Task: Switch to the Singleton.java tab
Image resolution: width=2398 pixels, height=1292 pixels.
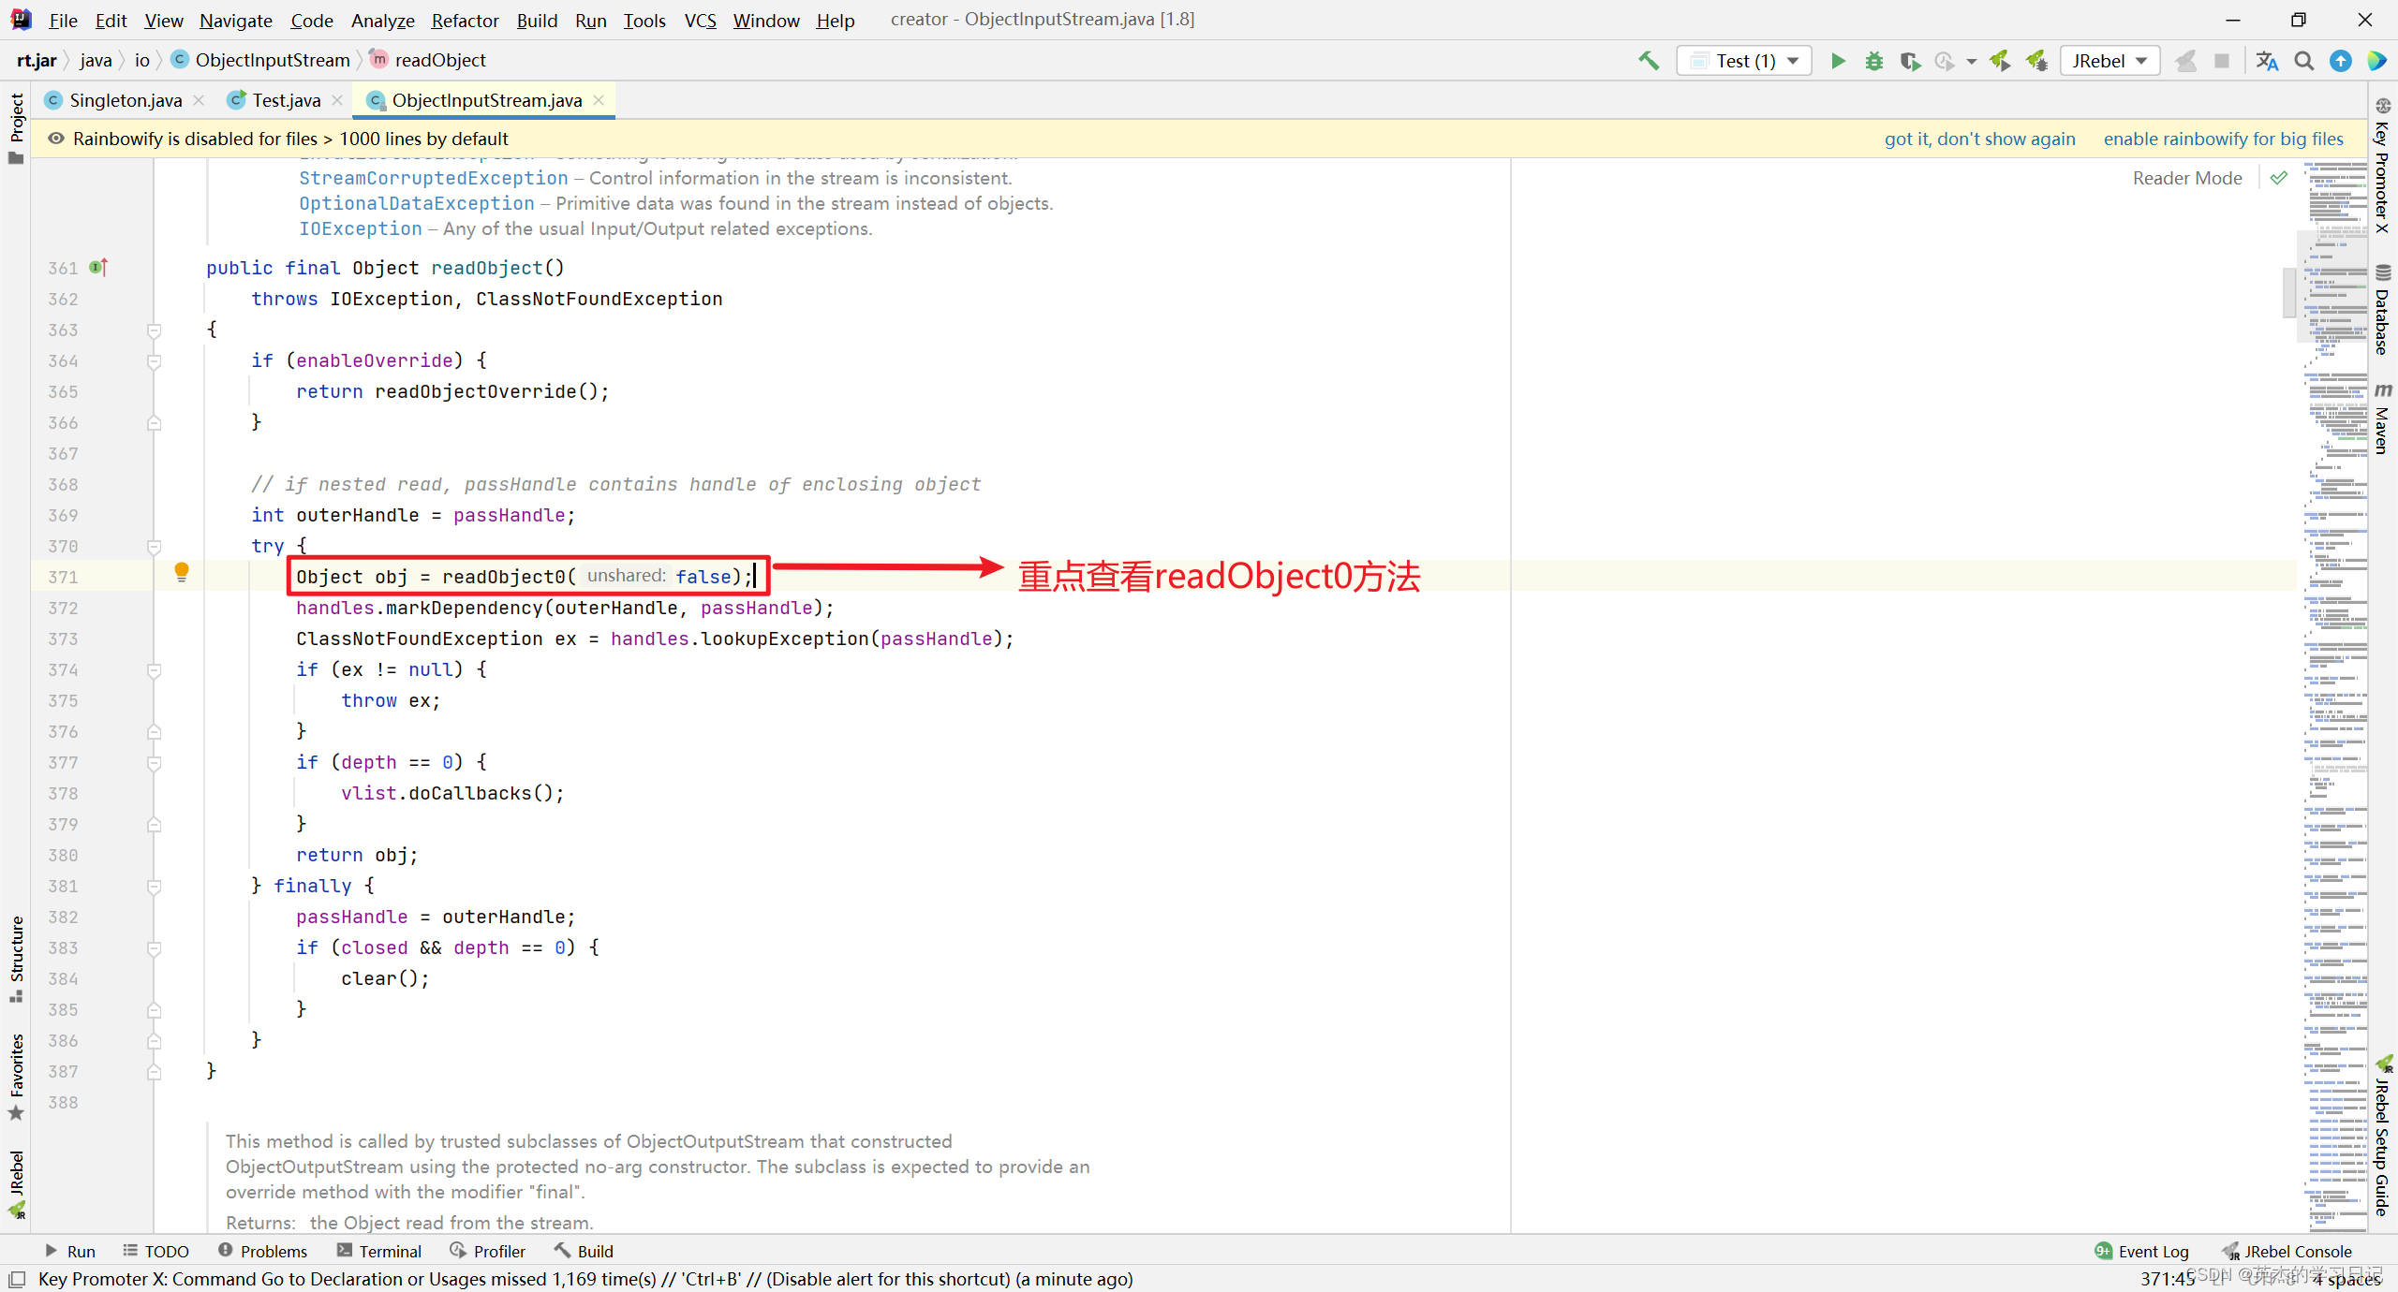Action: pyautogui.click(x=125, y=100)
